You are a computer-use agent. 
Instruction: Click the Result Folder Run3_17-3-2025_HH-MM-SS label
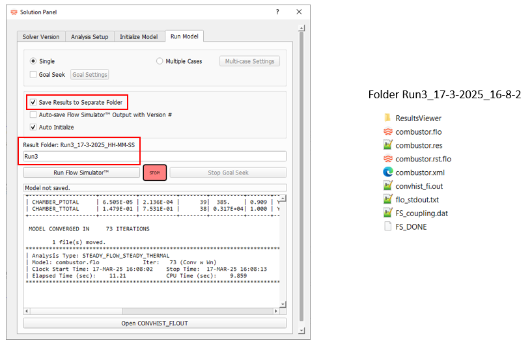[79, 145]
